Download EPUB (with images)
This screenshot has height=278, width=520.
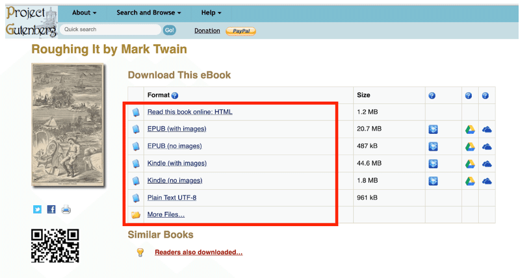[x=177, y=129]
